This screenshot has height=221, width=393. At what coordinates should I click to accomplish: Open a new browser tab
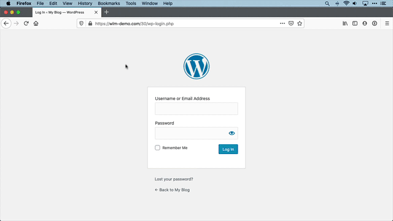106,12
